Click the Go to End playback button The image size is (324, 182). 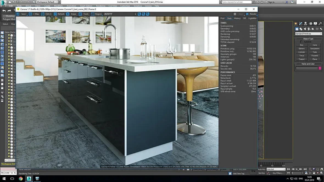coord(305,169)
